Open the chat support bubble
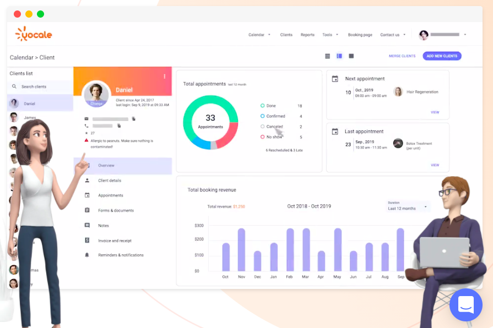493x328 pixels. tap(466, 305)
